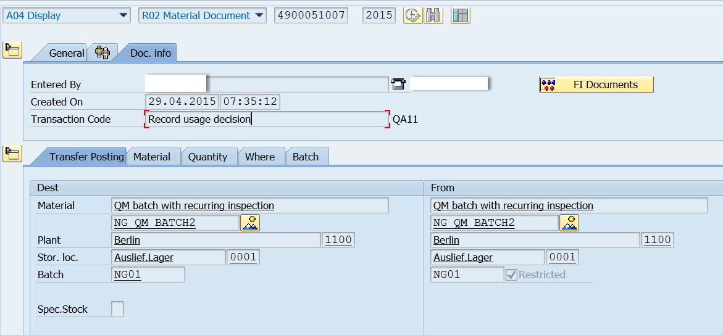Click the Dest batch NG01
This screenshot has width=723, height=335.
click(148, 275)
